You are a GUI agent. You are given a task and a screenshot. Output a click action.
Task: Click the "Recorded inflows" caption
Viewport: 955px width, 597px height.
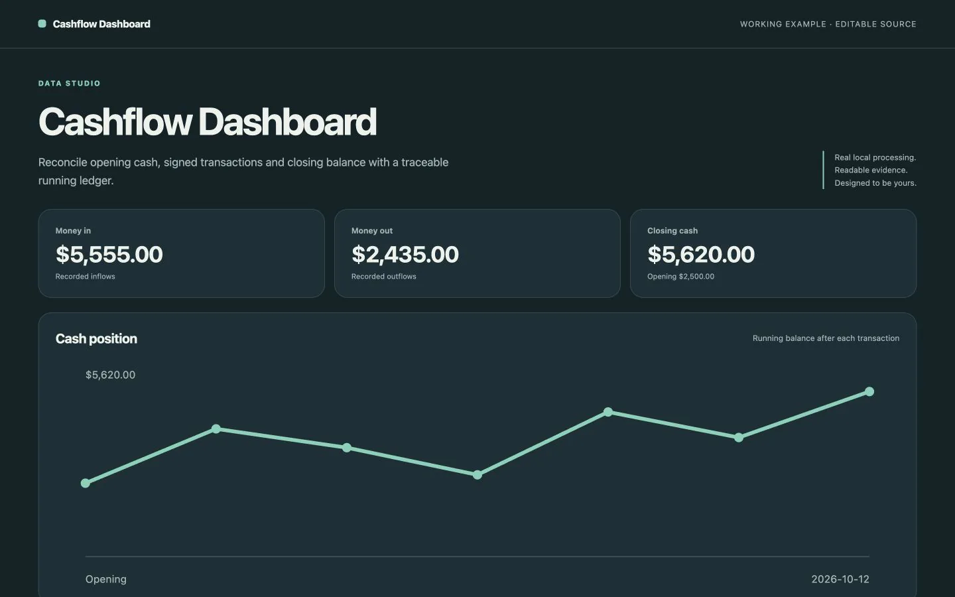(86, 277)
